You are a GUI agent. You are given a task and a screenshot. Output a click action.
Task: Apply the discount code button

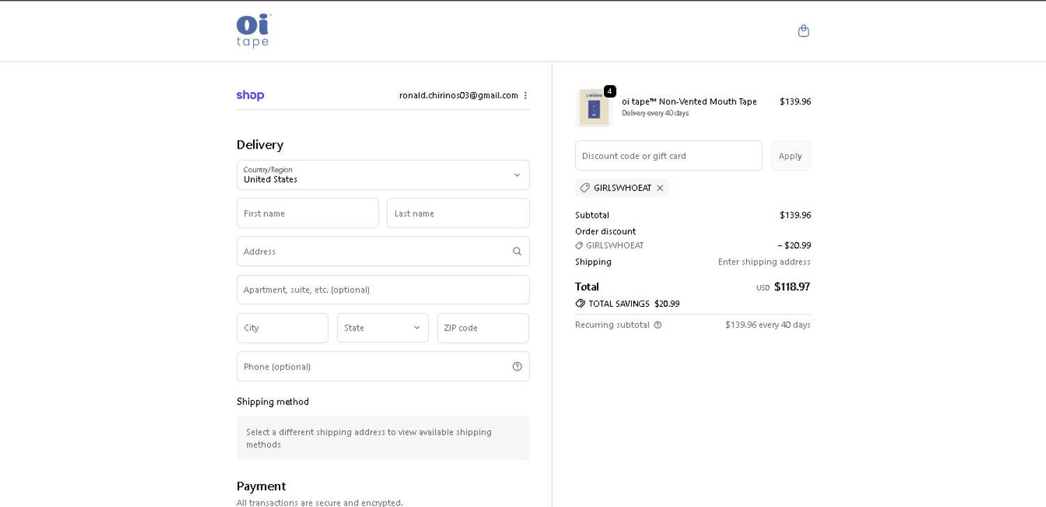click(791, 156)
